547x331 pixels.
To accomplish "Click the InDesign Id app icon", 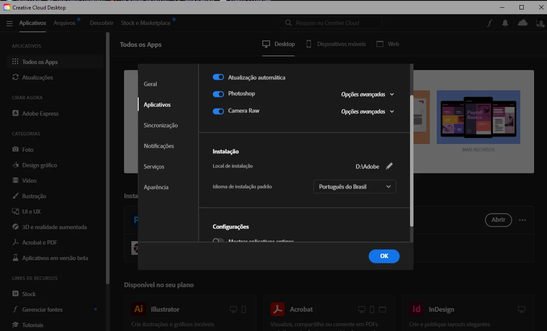I will pyautogui.click(x=416, y=309).
